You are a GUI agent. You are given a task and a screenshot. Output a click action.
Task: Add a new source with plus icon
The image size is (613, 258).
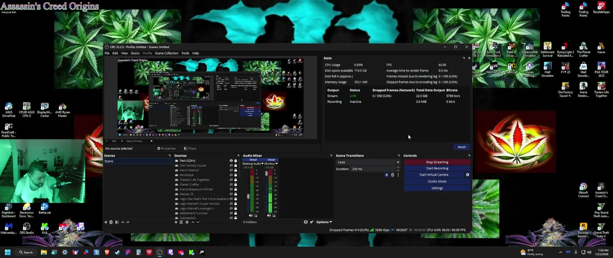coord(176,222)
